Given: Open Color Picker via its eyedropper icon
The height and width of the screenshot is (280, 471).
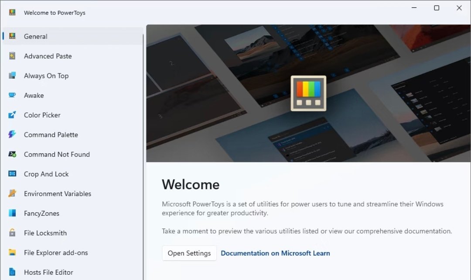Looking at the screenshot, I should [12, 115].
